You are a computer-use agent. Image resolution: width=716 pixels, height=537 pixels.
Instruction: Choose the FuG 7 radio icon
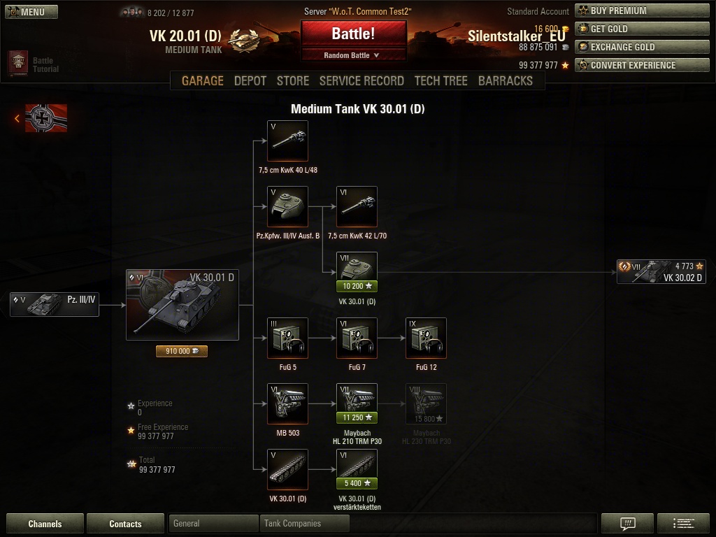coord(357,338)
